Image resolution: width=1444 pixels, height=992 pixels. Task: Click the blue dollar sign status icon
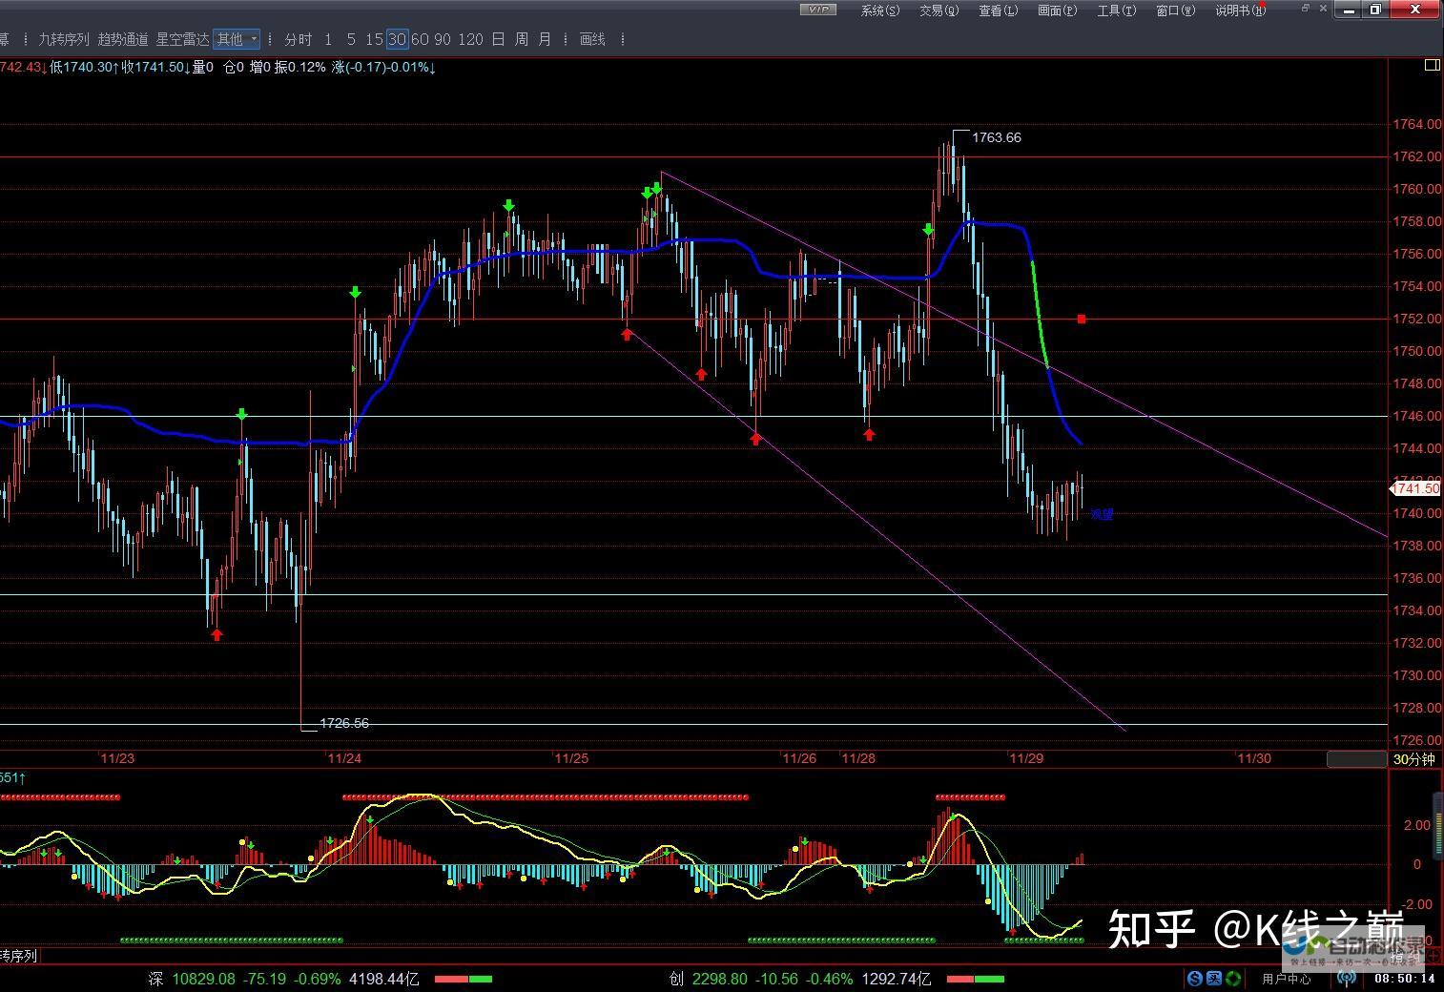(x=1194, y=978)
